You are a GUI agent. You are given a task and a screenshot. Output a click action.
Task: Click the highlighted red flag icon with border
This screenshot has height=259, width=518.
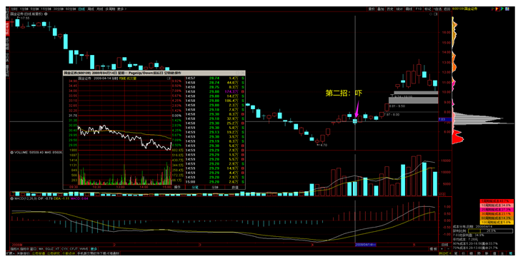click(x=497, y=9)
